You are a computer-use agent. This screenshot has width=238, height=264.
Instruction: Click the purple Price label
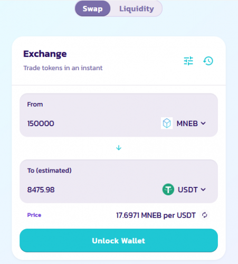tap(34, 215)
